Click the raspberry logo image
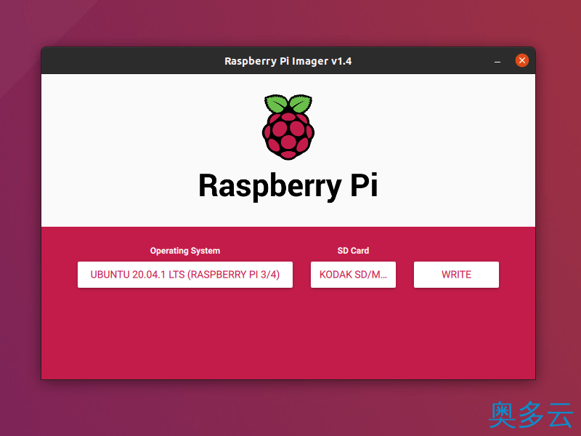Screen dimensions: 581x436 (288, 127)
